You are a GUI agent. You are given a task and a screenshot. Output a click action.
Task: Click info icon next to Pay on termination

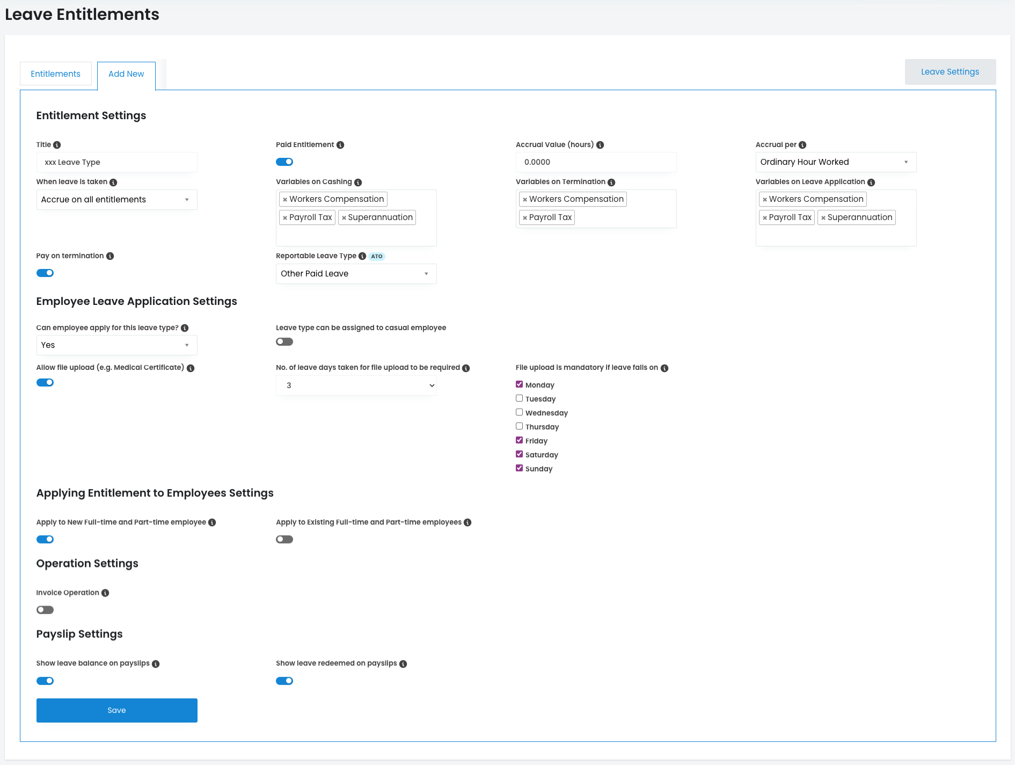[x=110, y=256]
